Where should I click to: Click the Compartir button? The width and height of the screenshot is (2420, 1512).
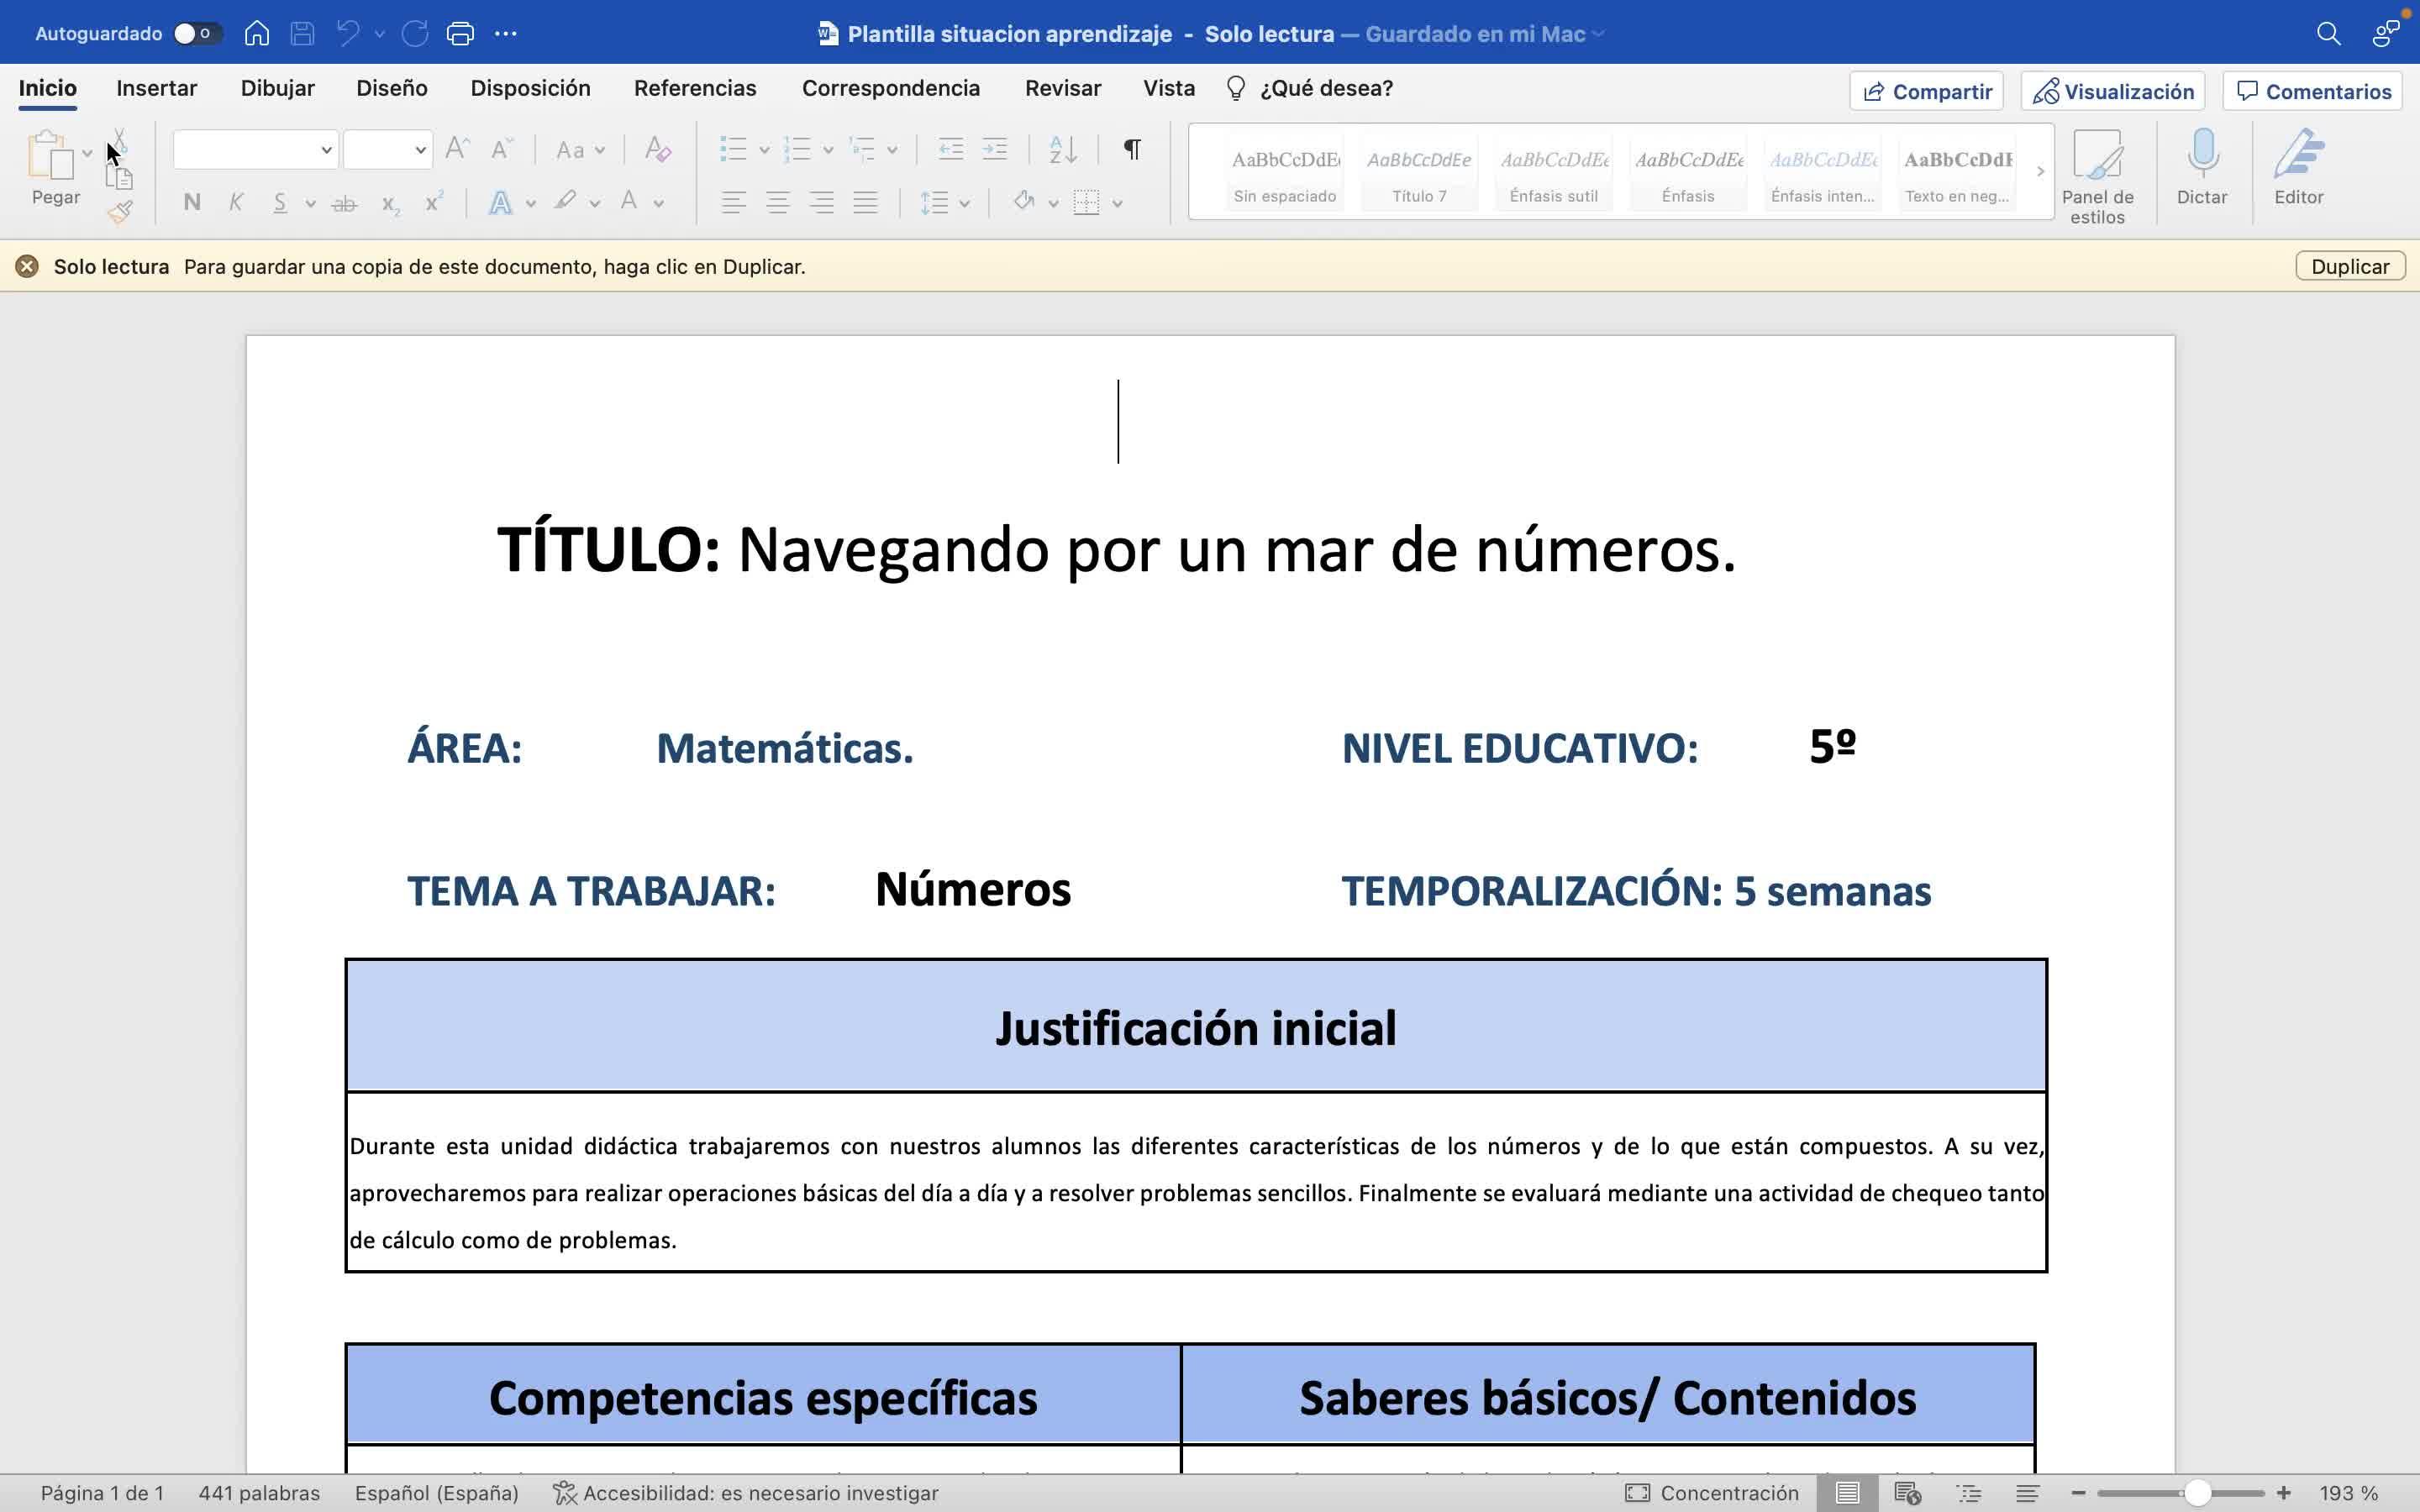pyautogui.click(x=1927, y=91)
